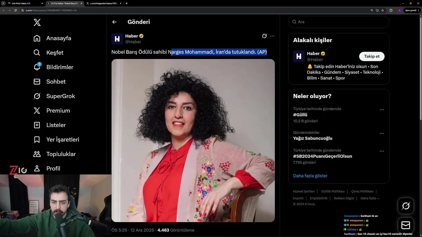Open Sohbet messages
The image size is (422, 237).
point(49,82)
